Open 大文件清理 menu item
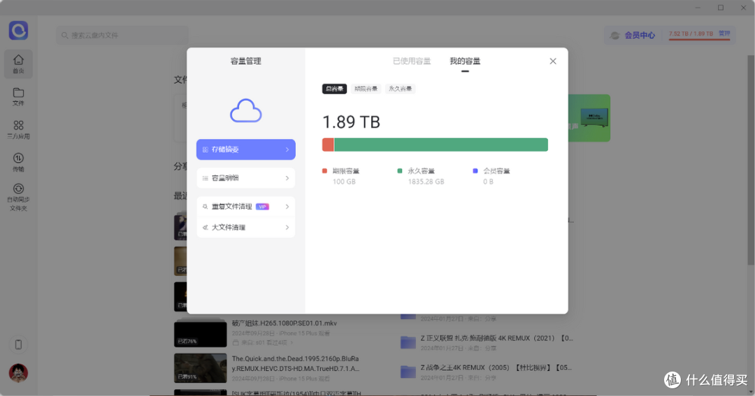The image size is (755, 396). tap(245, 227)
